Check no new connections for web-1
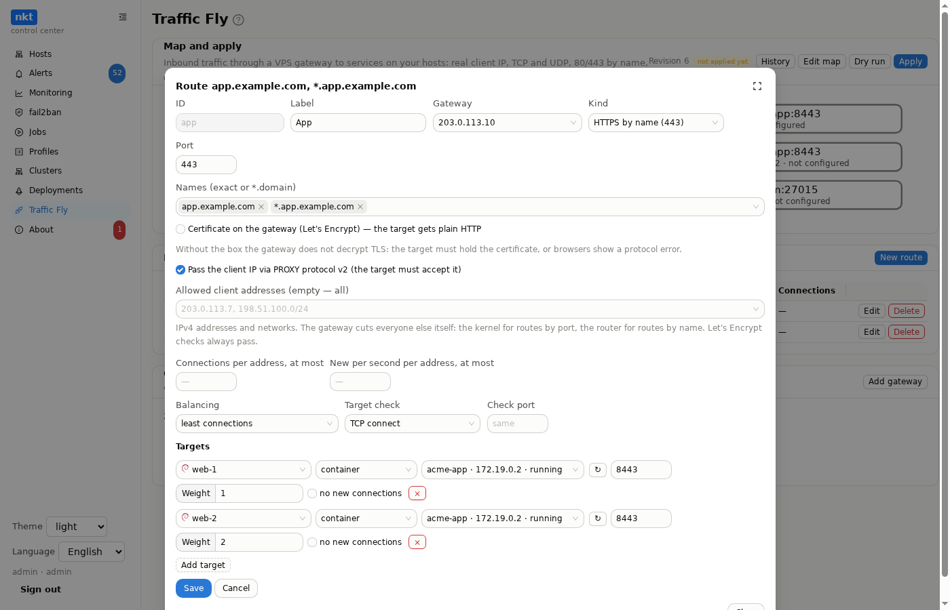This screenshot has height=610, width=950. (312, 493)
